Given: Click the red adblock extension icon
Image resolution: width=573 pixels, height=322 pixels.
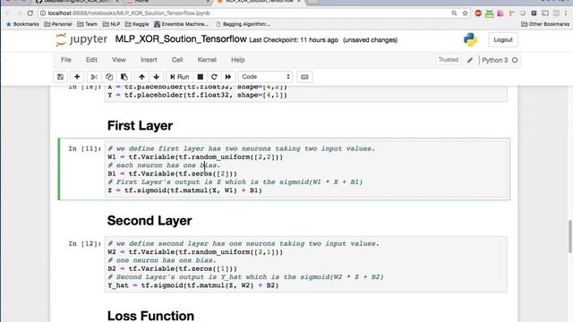Looking at the screenshot, I should click(478, 13).
